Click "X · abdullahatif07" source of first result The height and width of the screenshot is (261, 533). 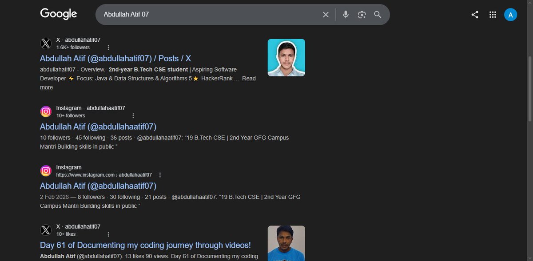pyautogui.click(x=78, y=40)
